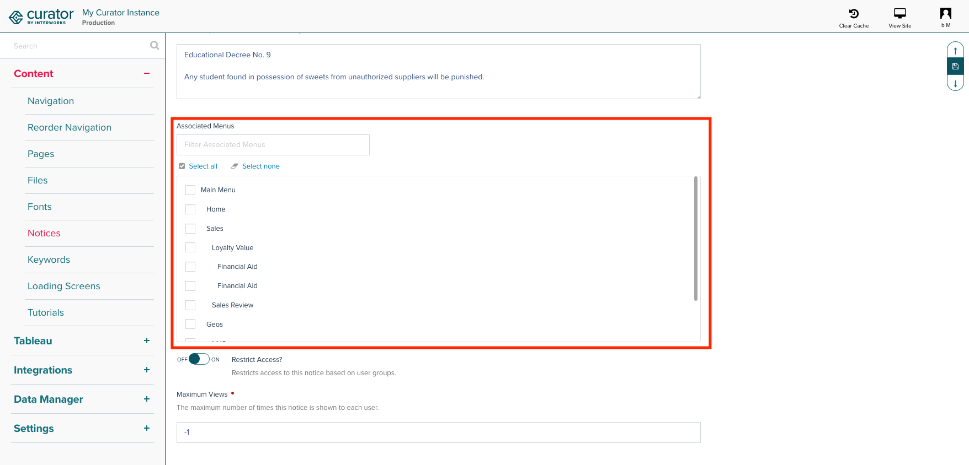This screenshot has height=465, width=969.
Task: Select Fonts in the sidebar
Action: click(40, 207)
